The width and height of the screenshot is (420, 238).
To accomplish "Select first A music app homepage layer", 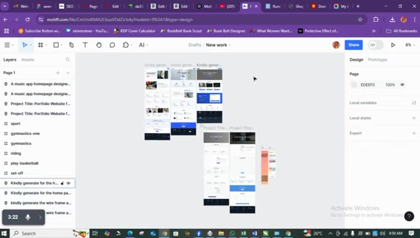I will 38,84.
